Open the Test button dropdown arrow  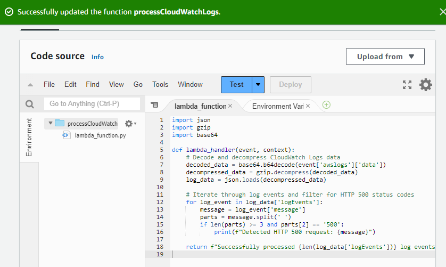click(258, 84)
